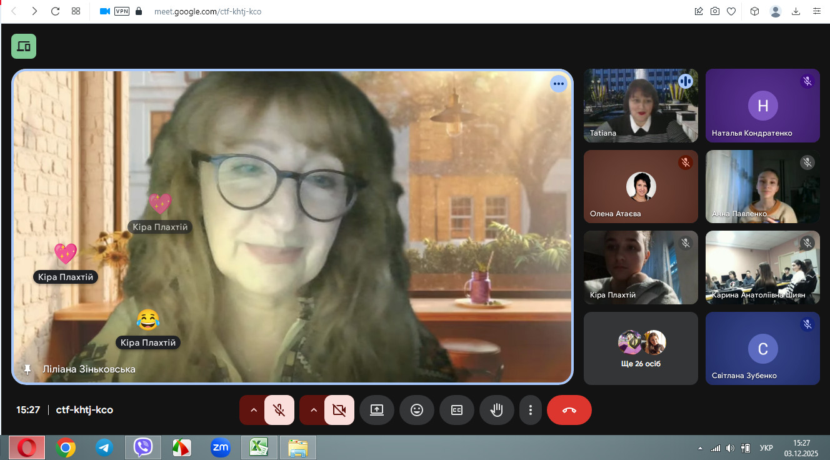Unmute the microphone
This screenshot has height=460, width=830.
[x=279, y=410]
